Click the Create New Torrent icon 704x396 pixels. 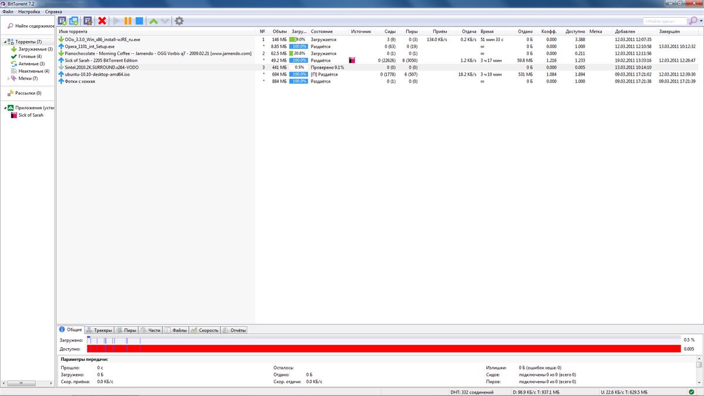(88, 21)
